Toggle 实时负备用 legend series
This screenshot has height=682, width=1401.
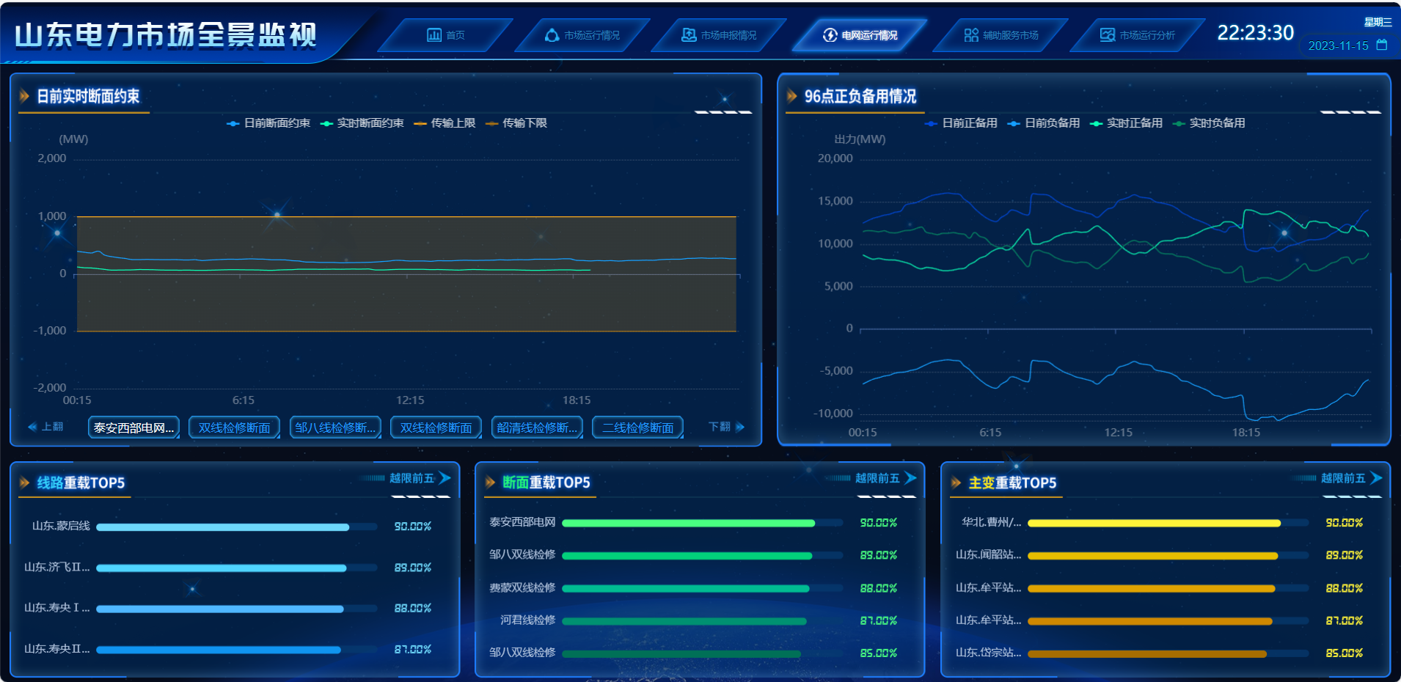[1209, 123]
